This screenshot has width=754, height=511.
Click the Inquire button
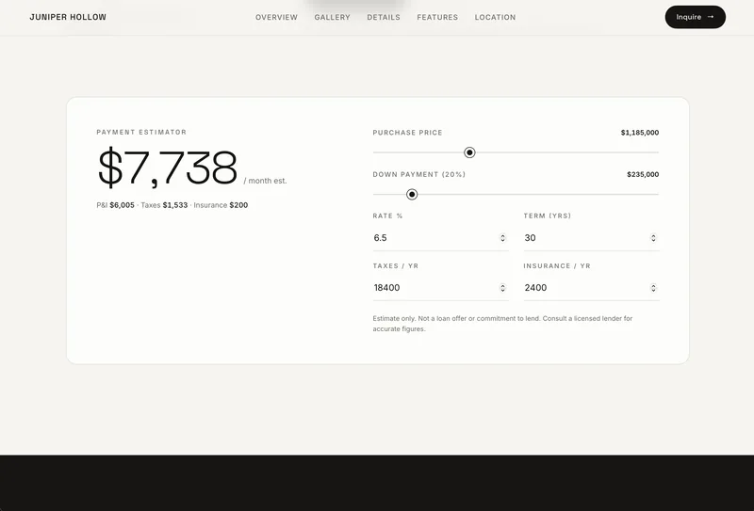pyautogui.click(x=696, y=17)
